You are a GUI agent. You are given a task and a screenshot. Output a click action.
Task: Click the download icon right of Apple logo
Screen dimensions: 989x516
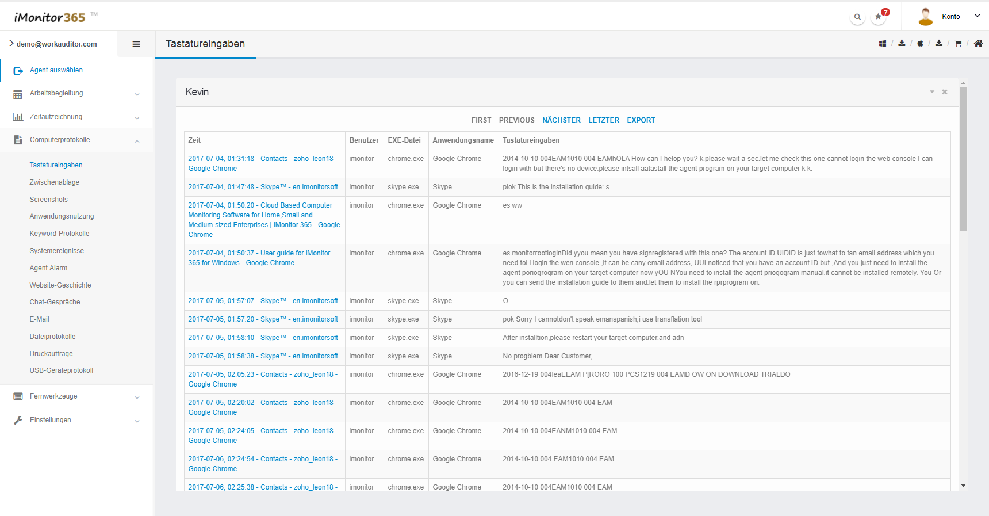(x=939, y=44)
